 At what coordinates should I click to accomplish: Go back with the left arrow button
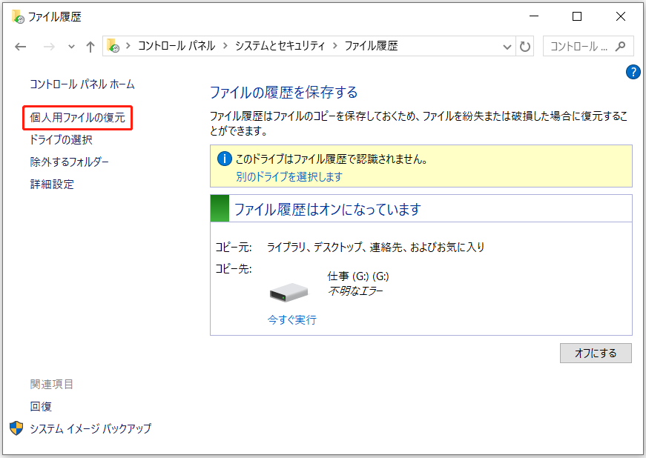tap(20, 47)
